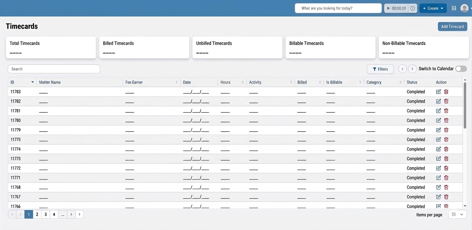Open the apps grid icon
Screen dimensions: 472x230
pos(454,8)
